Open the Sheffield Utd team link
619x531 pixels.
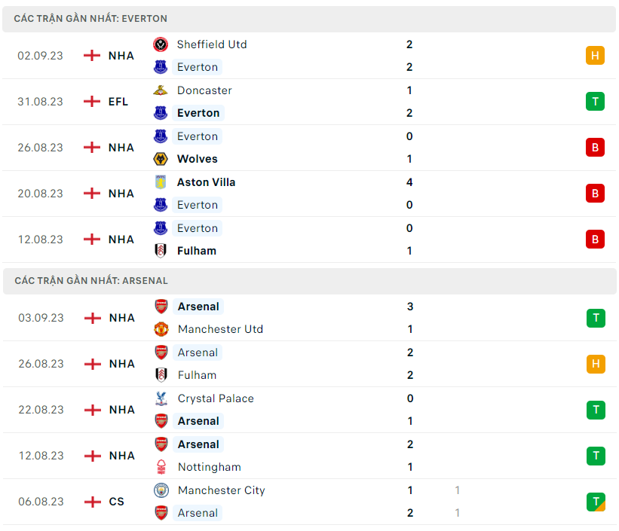tap(212, 44)
